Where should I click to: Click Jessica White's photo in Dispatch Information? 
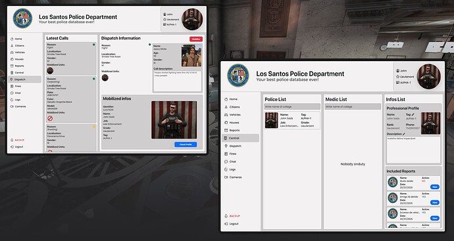pyautogui.click(x=191, y=55)
